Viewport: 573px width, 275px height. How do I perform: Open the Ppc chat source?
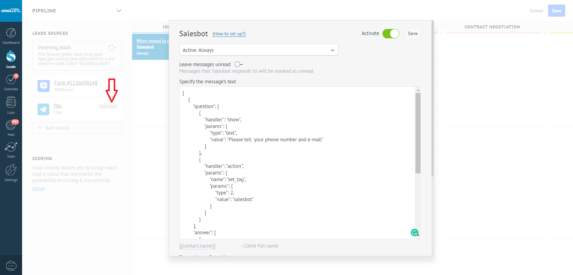point(57,106)
